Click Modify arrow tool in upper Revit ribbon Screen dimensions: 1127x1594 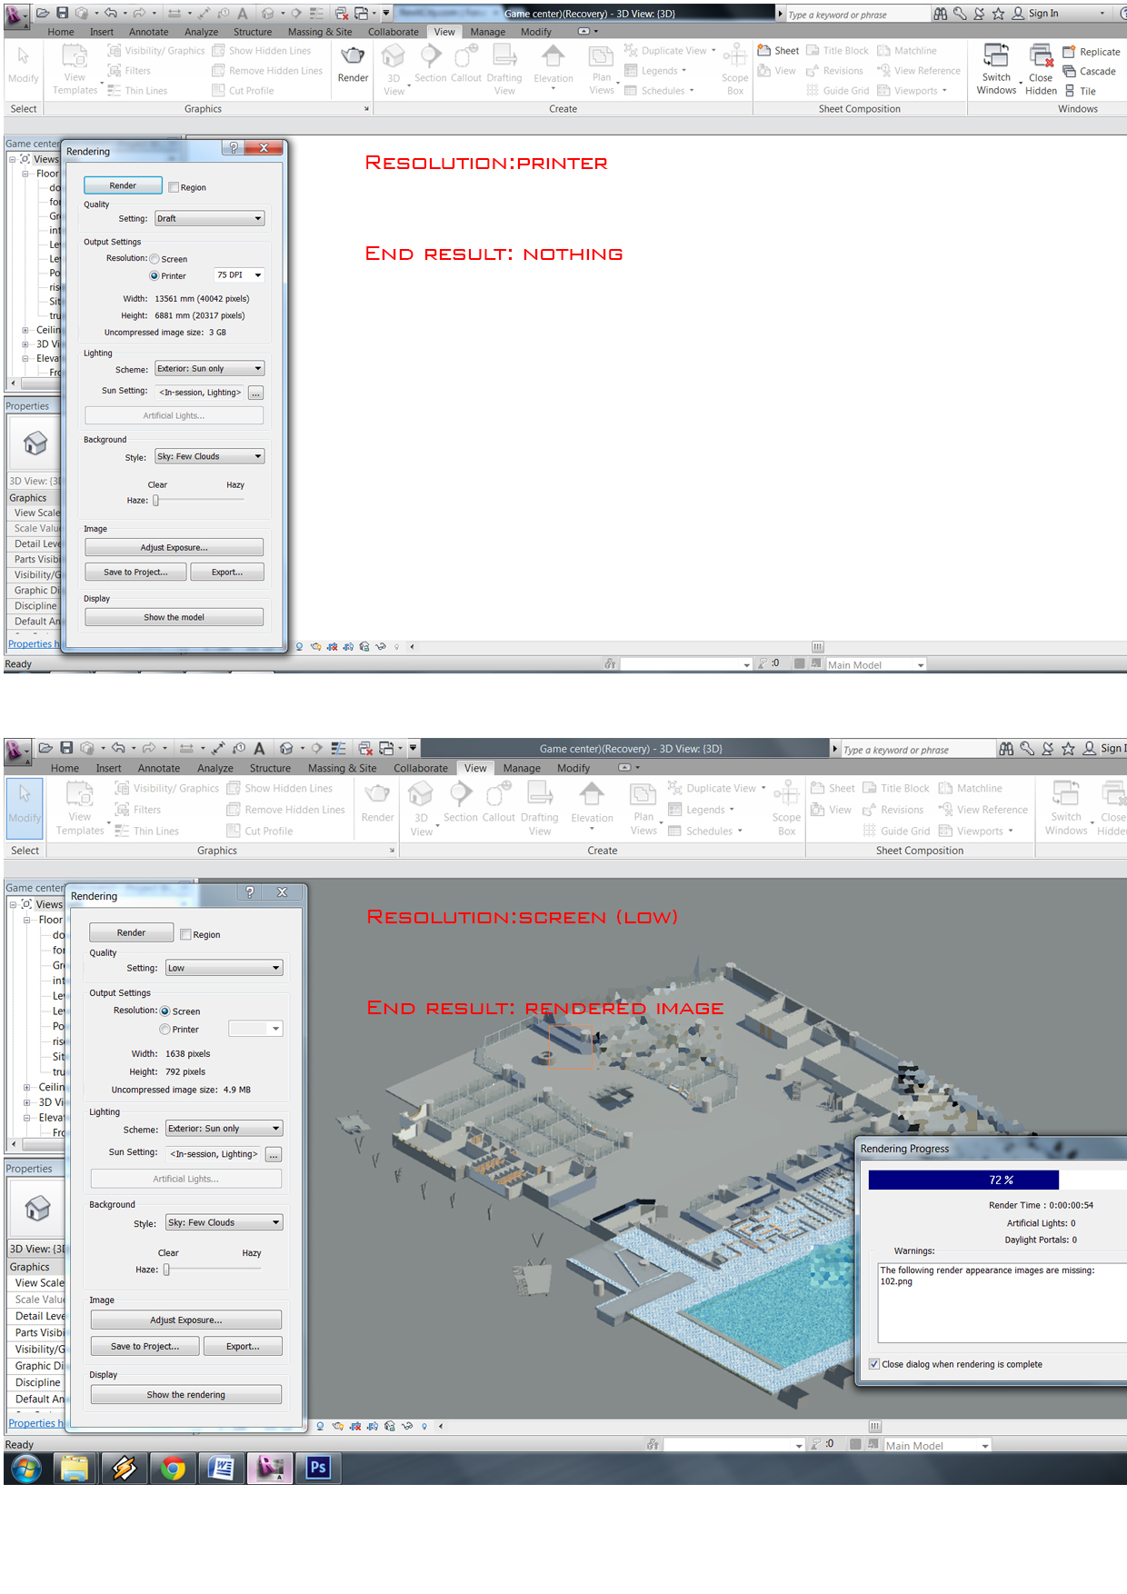(24, 56)
